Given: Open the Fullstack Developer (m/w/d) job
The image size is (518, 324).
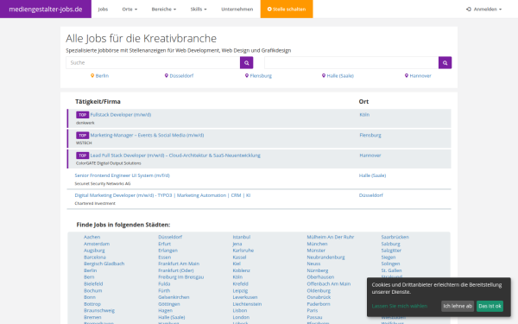Looking at the screenshot, I should pos(121,115).
